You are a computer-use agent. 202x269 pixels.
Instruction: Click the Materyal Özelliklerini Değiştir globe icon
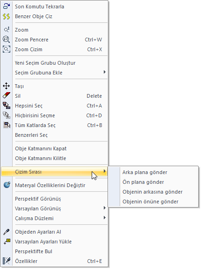7,185
